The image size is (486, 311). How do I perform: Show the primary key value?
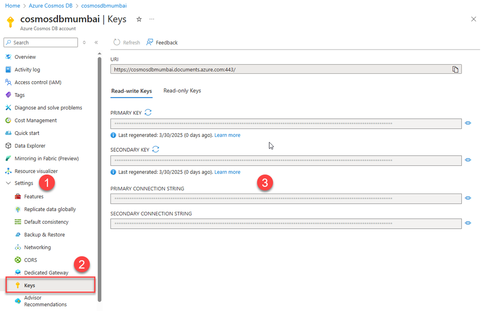[468, 123]
